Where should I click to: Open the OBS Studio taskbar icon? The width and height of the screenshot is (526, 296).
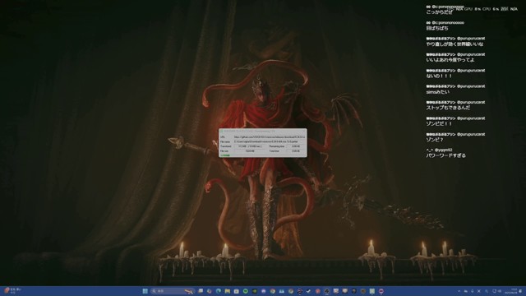(326, 291)
